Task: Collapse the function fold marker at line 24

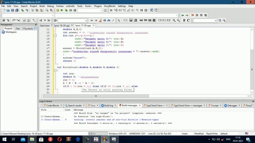Action: coord(55,70)
